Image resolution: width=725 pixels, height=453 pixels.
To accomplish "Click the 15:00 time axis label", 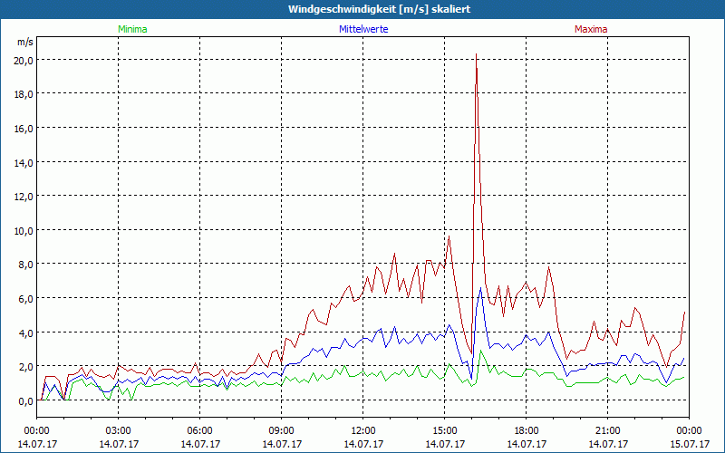I will (444, 431).
